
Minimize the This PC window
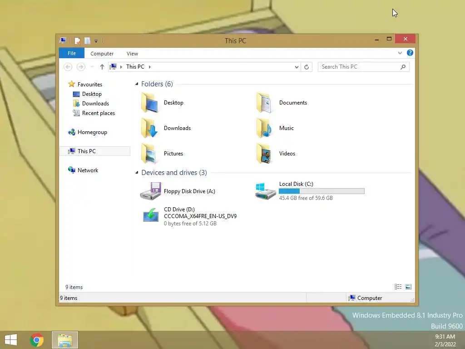[376, 39]
